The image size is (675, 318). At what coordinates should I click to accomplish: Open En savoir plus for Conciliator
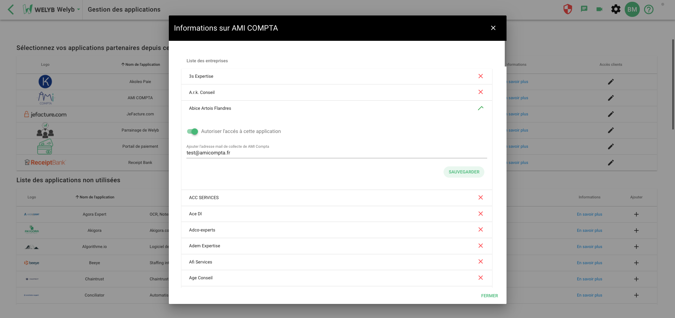(x=590, y=295)
